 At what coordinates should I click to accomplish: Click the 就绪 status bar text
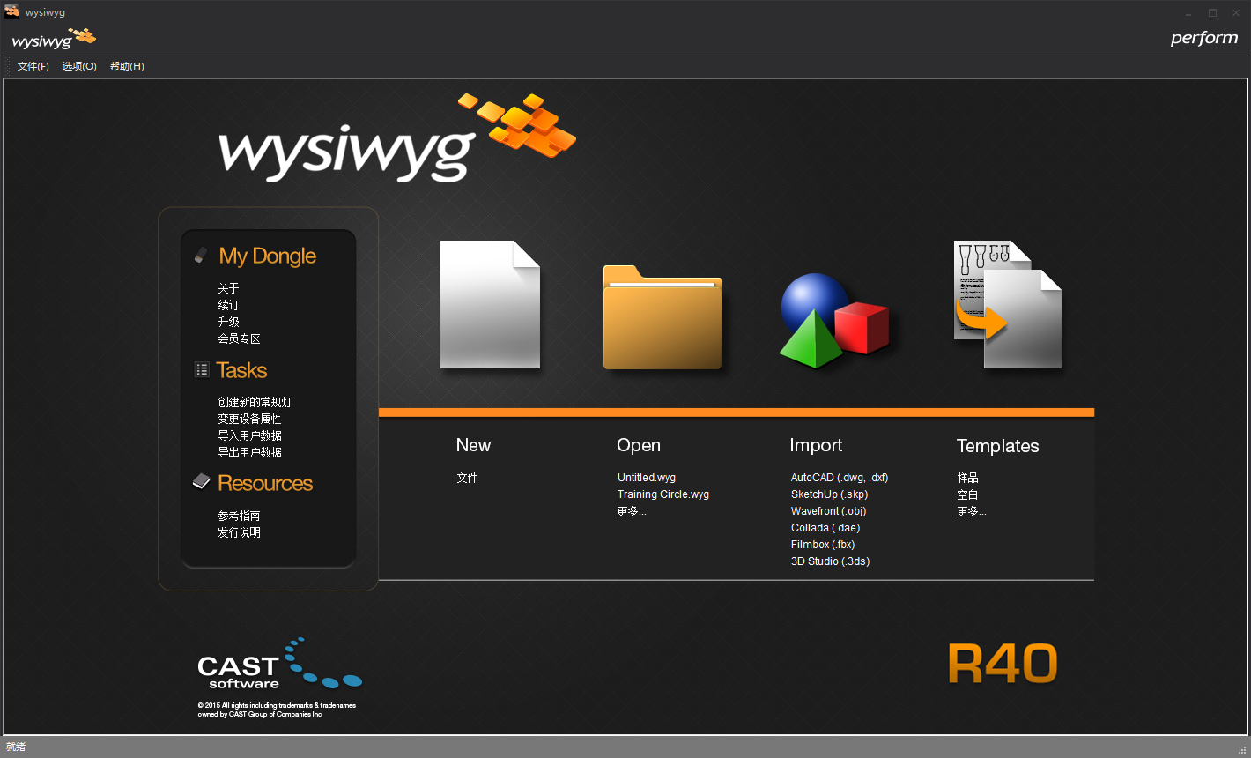point(16,747)
